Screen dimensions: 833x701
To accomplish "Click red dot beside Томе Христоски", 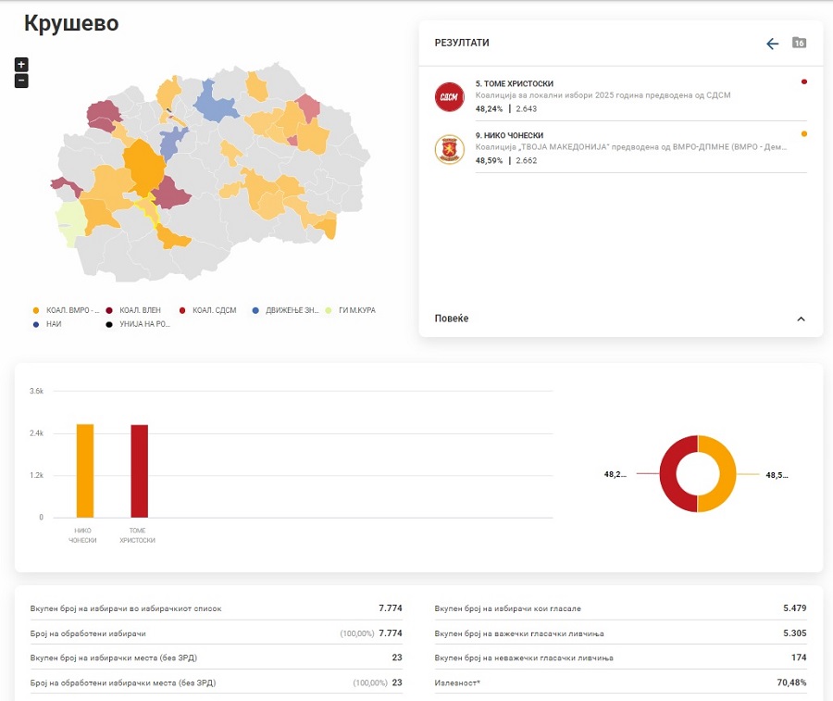I will 804,82.
